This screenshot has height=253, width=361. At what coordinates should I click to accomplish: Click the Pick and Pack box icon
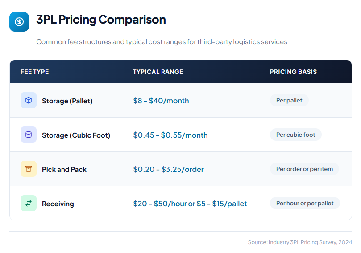point(29,169)
